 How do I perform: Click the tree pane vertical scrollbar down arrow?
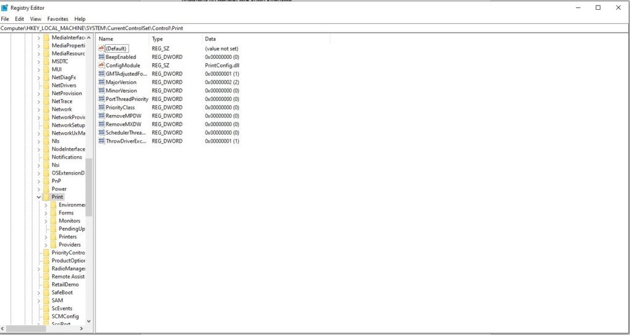click(x=89, y=321)
